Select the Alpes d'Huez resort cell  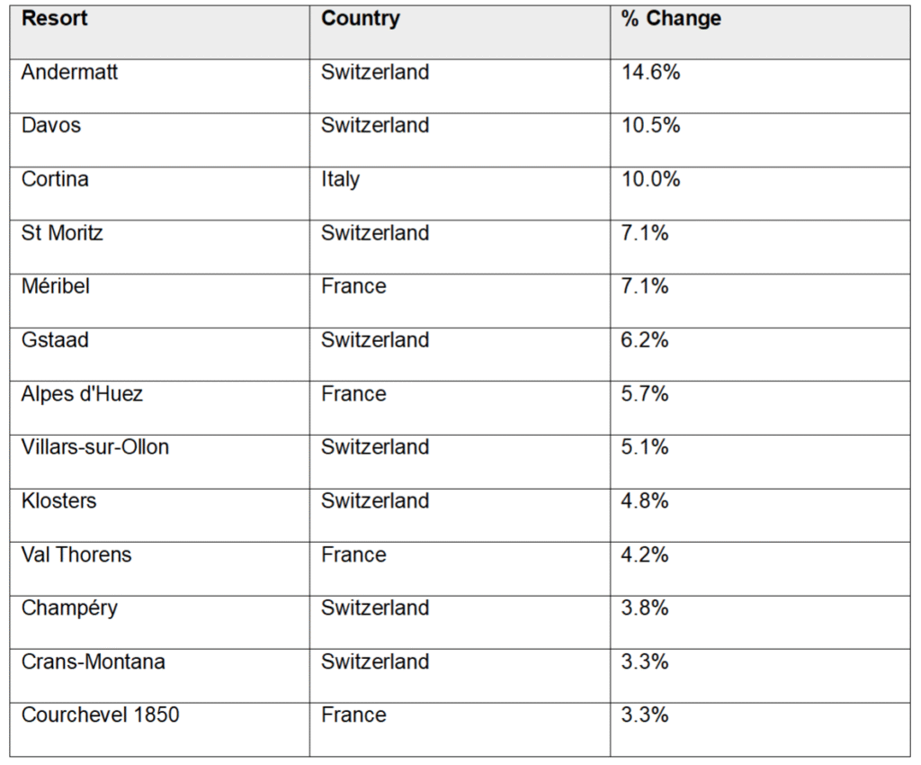(x=82, y=394)
